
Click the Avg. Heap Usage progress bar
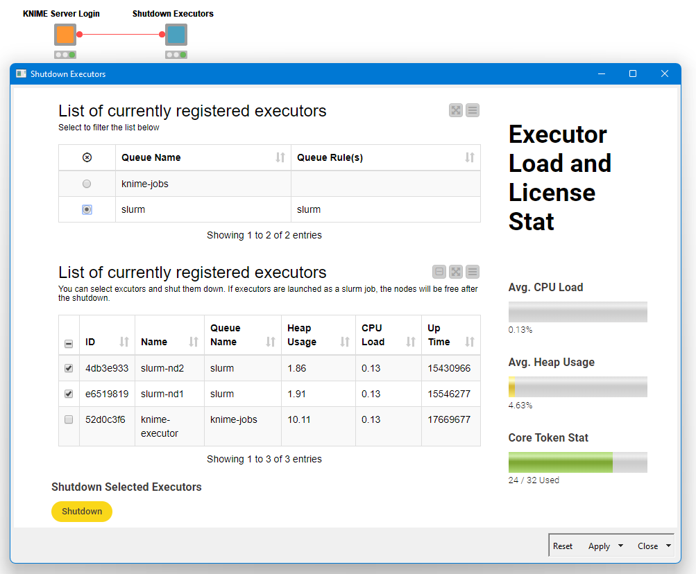pyautogui.click(x=578, y=387)
